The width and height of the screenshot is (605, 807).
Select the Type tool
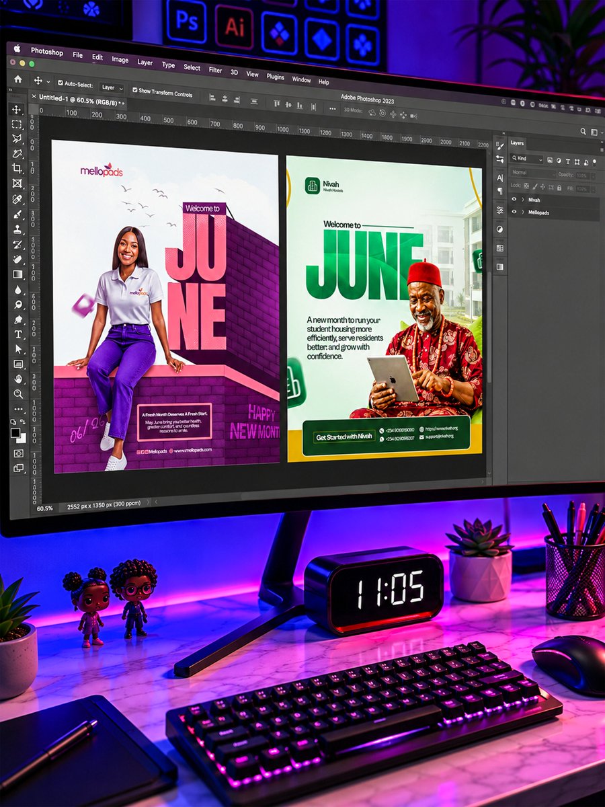[x=18, y=334]
